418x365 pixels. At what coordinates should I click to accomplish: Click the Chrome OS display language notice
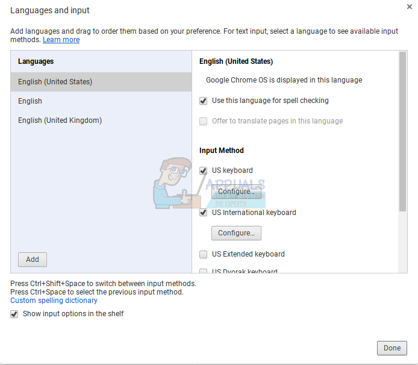pyautogui.click(x=284, y=80)
